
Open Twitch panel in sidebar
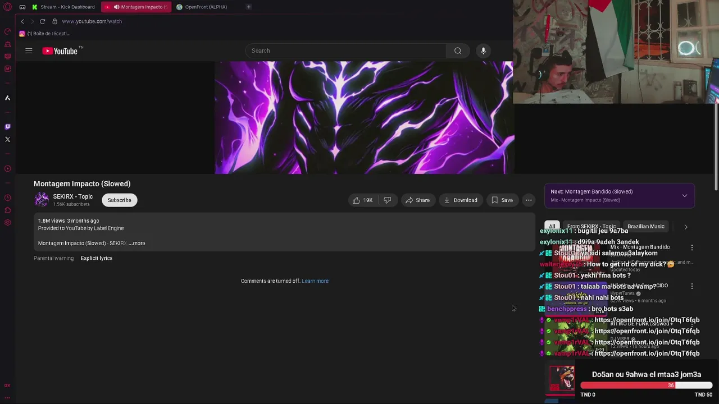[x=7, y=127]
